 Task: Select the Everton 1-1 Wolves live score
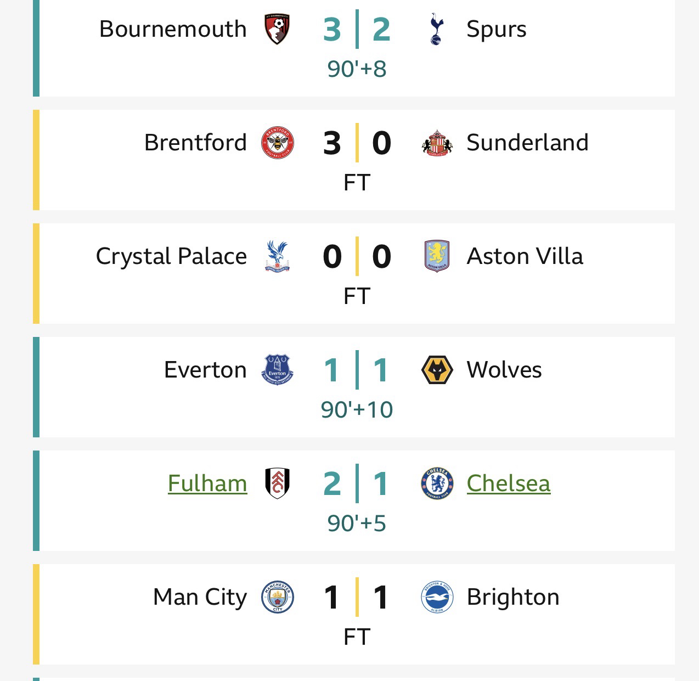tap(357, 370)
